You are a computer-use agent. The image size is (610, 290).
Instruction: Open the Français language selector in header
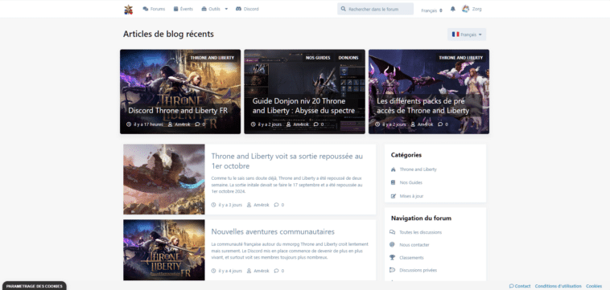pyautogui.click(x=431, y=10)
